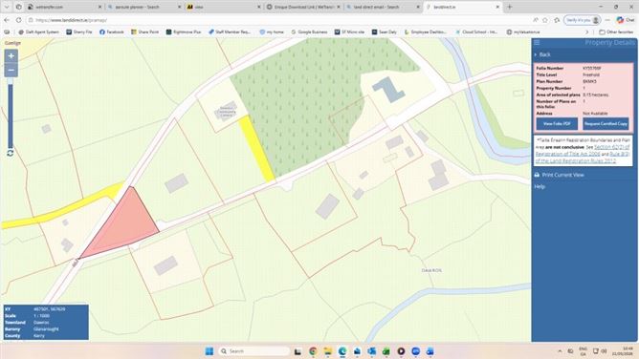Expand the bookmarks overflow chevron

point(586,32)
